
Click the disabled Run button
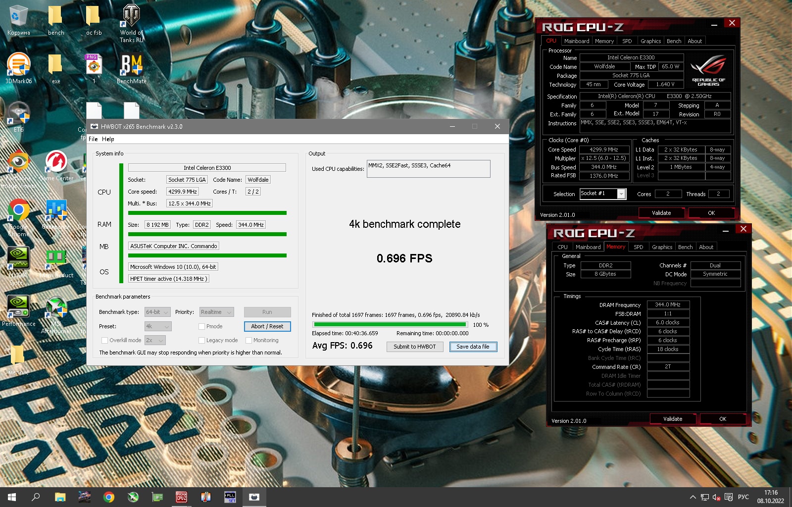(x=267, y=312)
